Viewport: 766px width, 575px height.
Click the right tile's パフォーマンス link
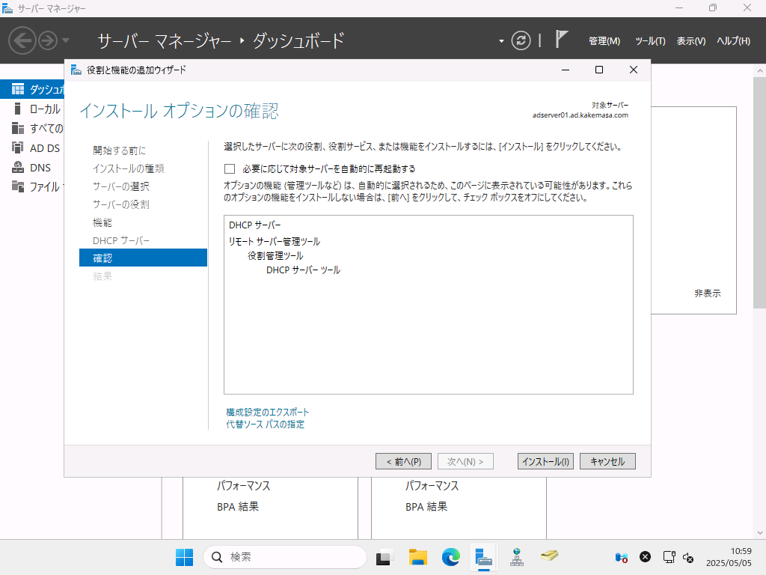point(432,486)
